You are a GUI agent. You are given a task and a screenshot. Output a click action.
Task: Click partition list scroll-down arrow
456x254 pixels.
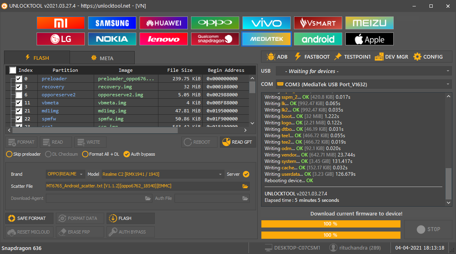coord(252,123)
